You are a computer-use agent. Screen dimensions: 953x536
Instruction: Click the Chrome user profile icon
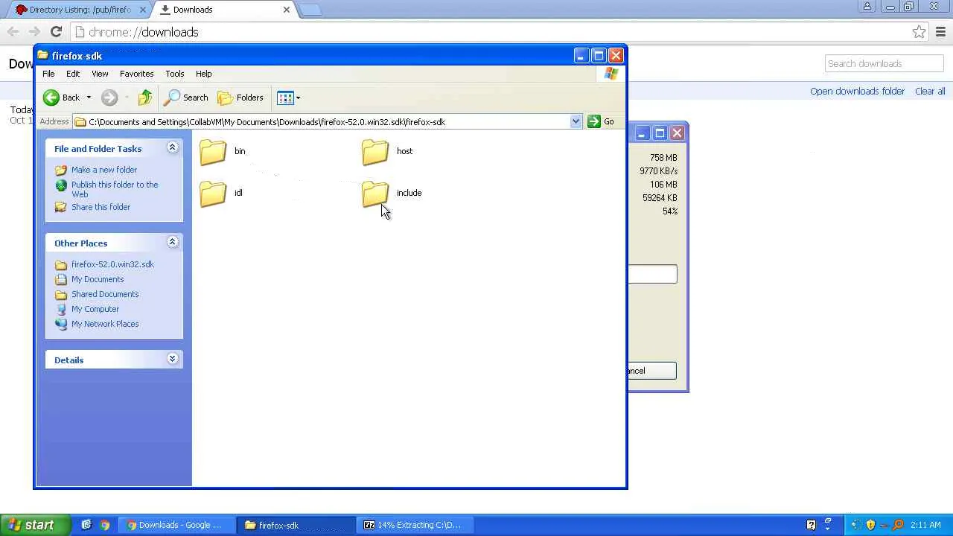[867, 7]
